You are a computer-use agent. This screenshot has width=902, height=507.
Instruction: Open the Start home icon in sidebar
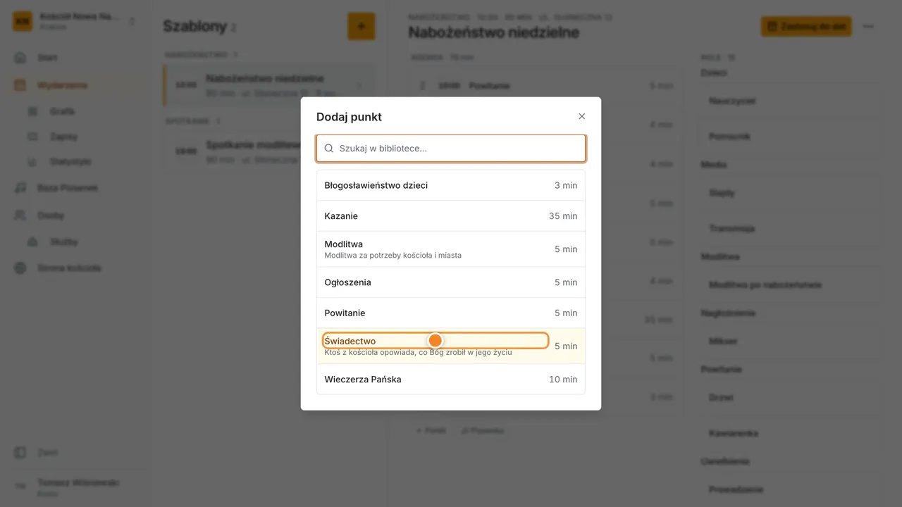coord(20,58)
